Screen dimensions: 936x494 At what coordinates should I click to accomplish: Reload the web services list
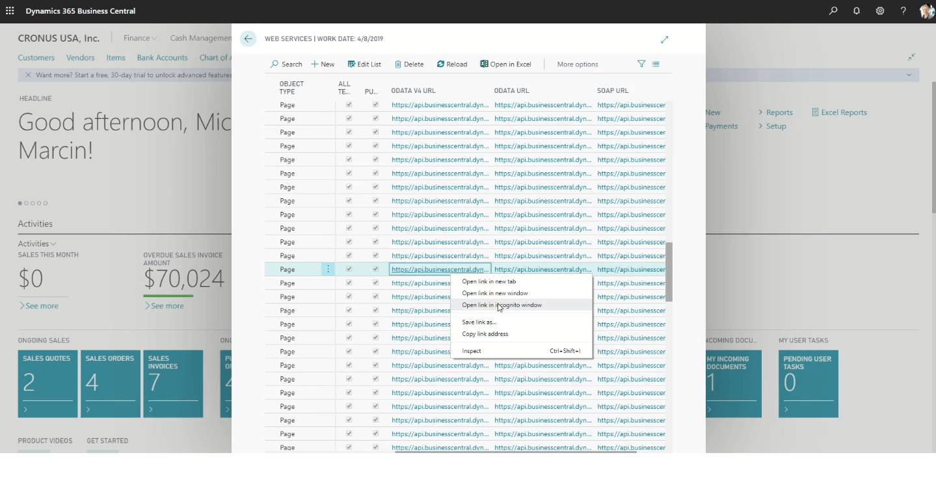click(x=452, y=64)
